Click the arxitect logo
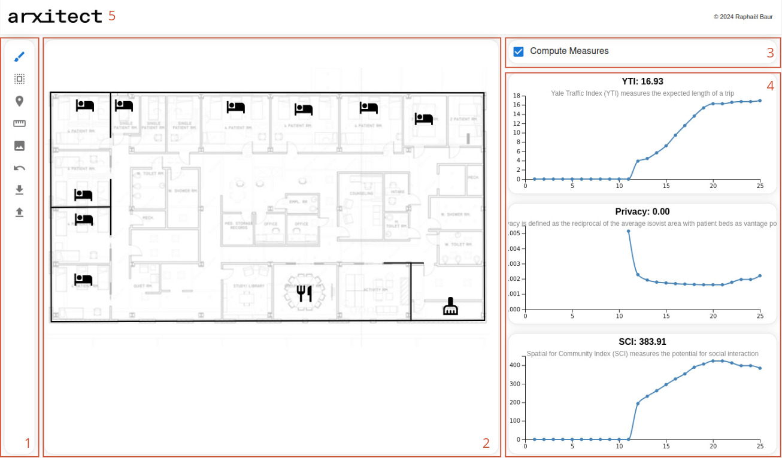Image resolution: width=782 pixels, height=458 pixels. pyautogui.click(x=55, y=17)
